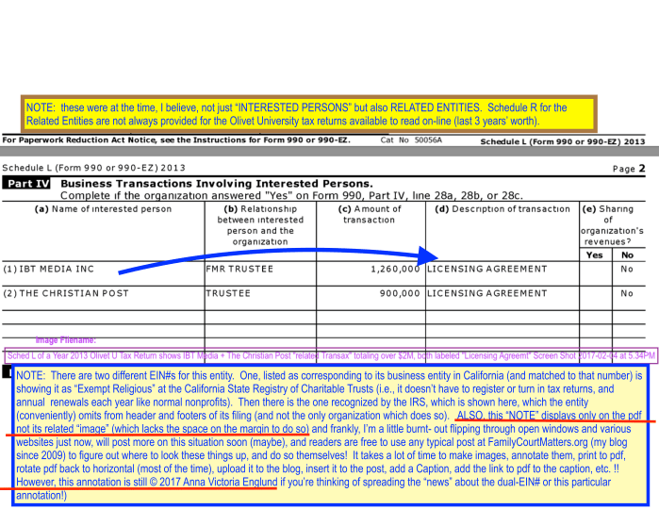
Task: Click the Yes column header
Action: tap(594, 254)
